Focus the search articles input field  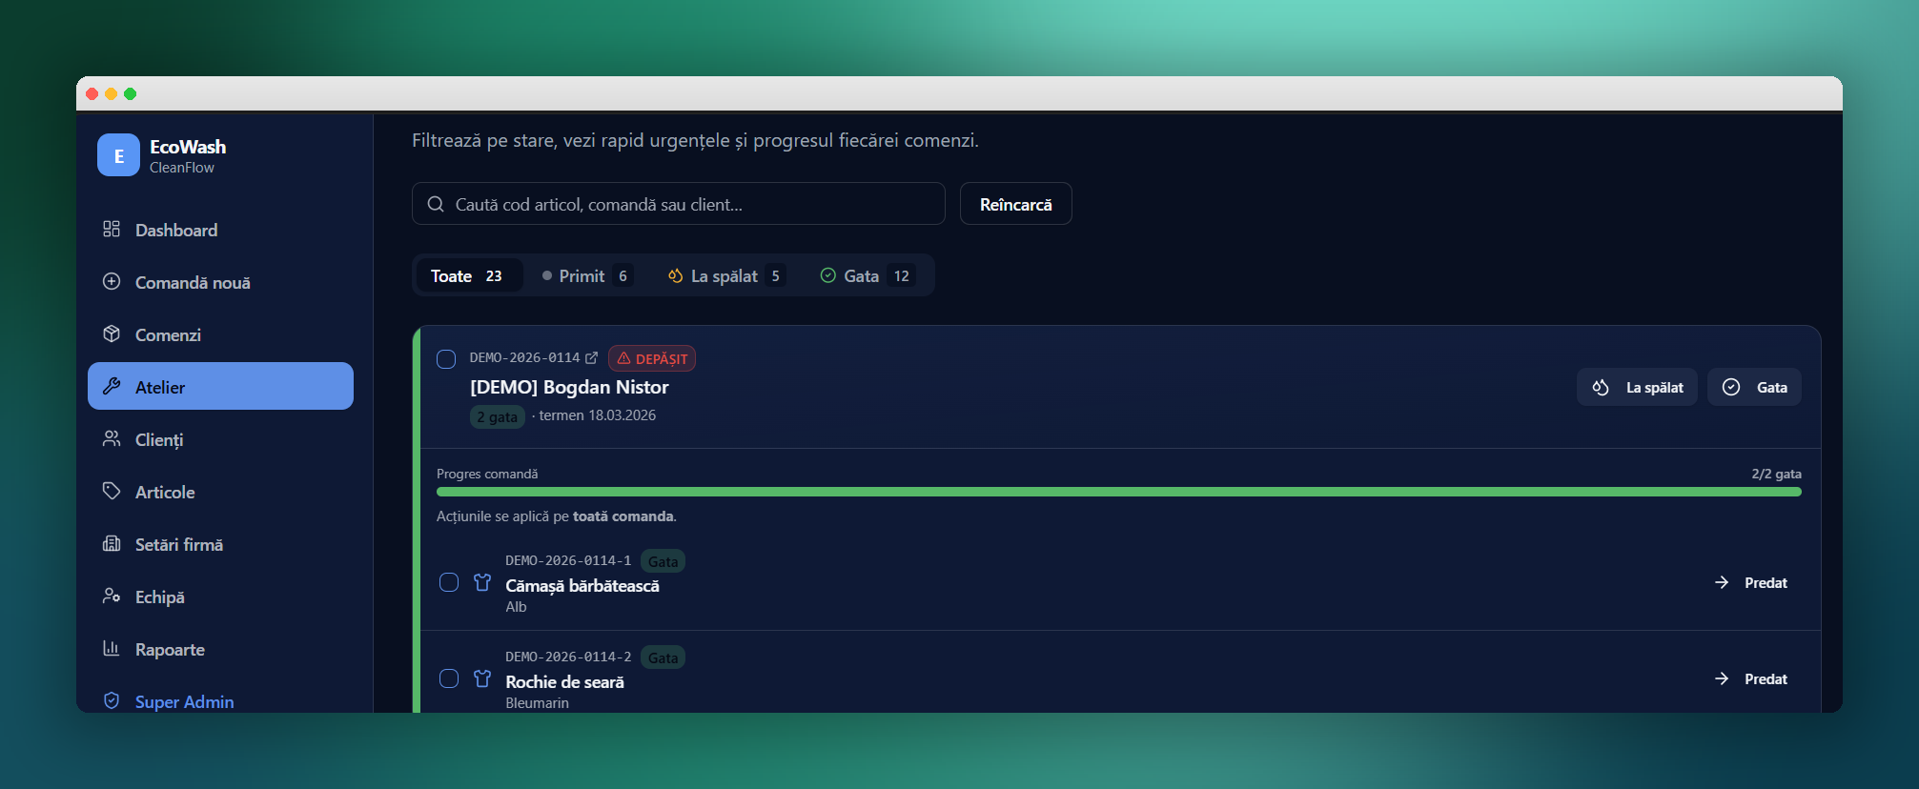point(678,204)
